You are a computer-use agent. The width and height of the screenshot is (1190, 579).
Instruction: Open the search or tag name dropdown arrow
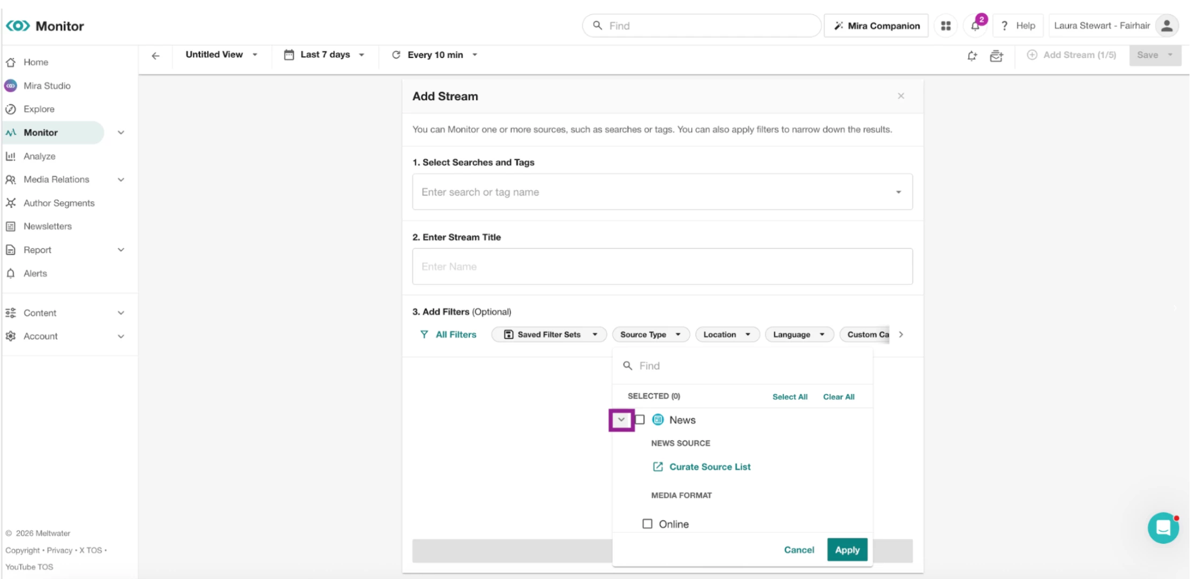pos(899,192)
